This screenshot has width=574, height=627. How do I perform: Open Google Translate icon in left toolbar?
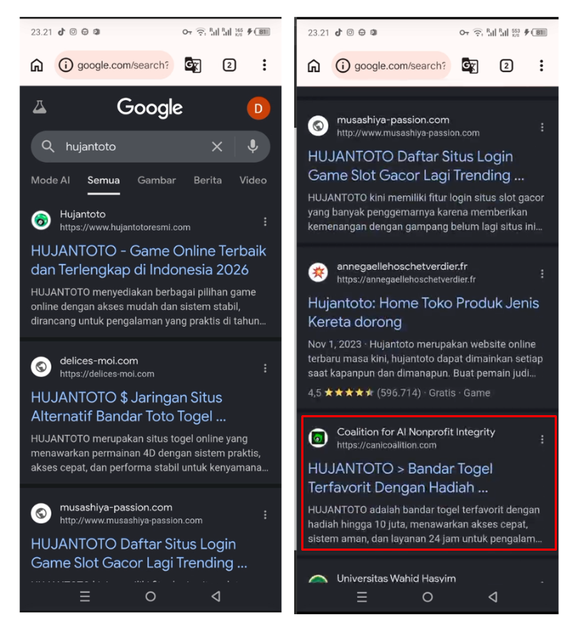pos(193,65)
